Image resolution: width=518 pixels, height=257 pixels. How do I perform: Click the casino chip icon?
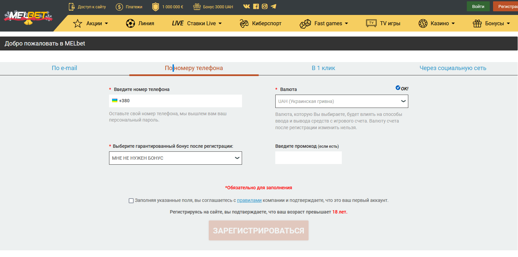[x=423, y=23]
